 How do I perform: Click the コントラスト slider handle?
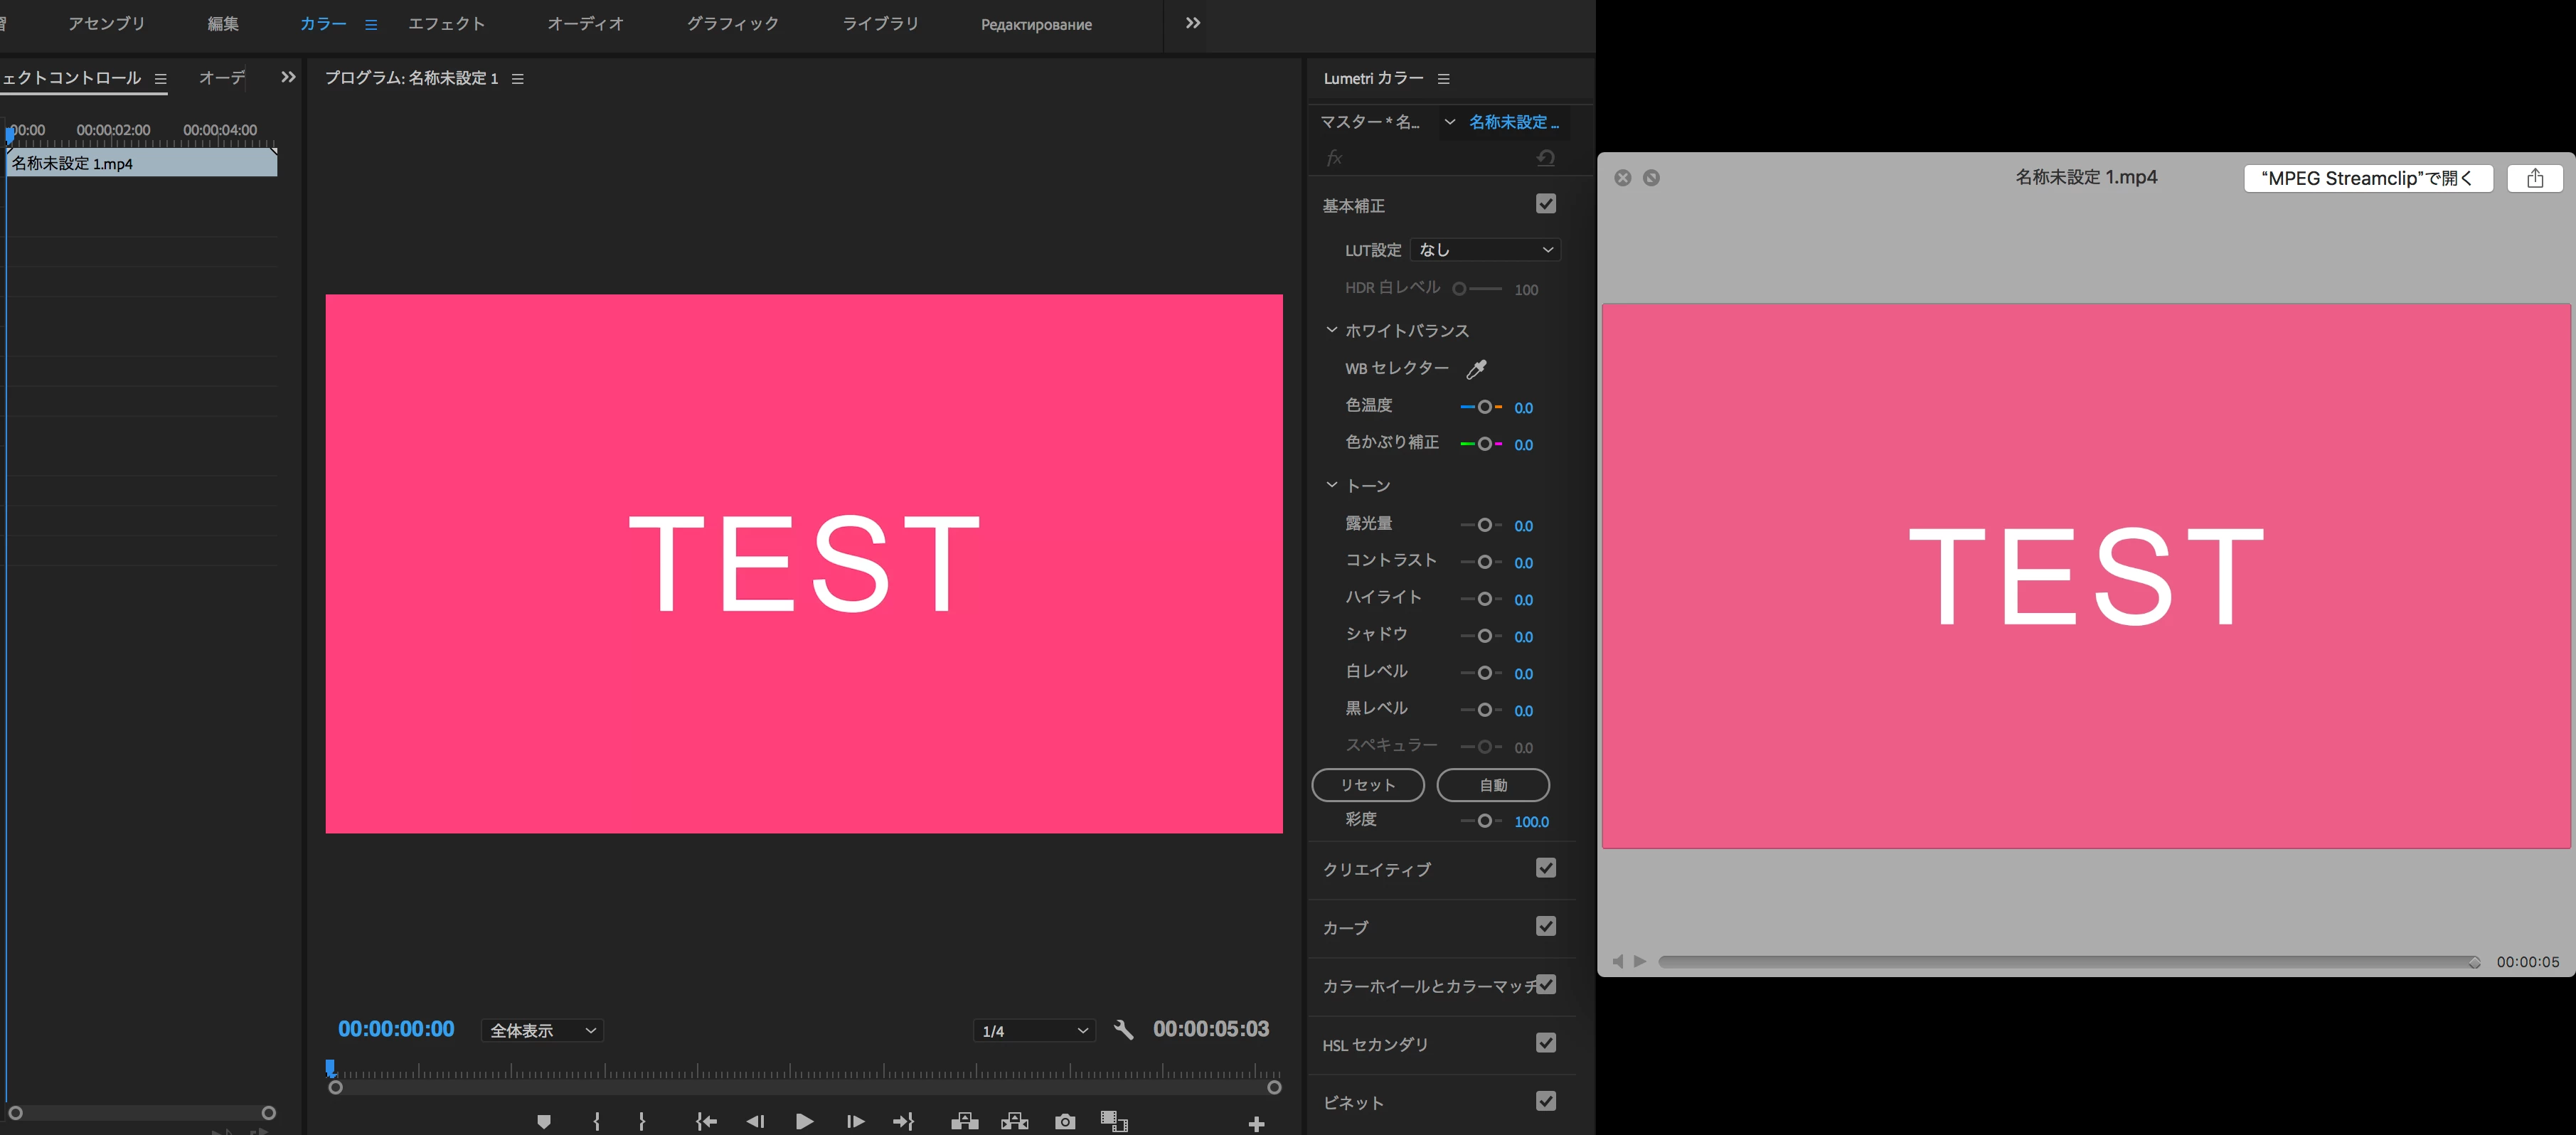1485,562
